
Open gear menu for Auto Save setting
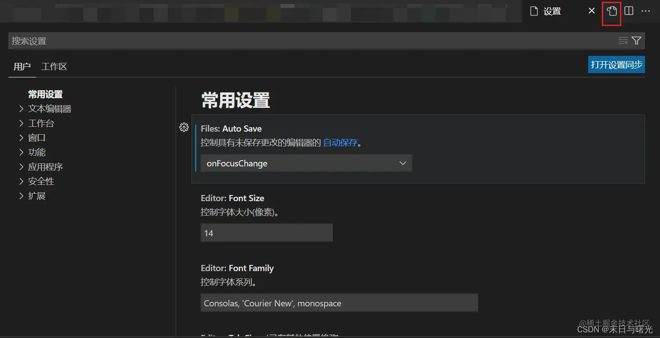[x=184, y=128]
